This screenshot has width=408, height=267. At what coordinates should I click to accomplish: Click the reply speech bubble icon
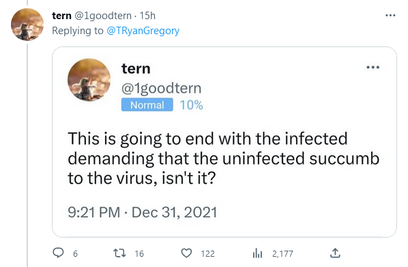coord(58,253)
